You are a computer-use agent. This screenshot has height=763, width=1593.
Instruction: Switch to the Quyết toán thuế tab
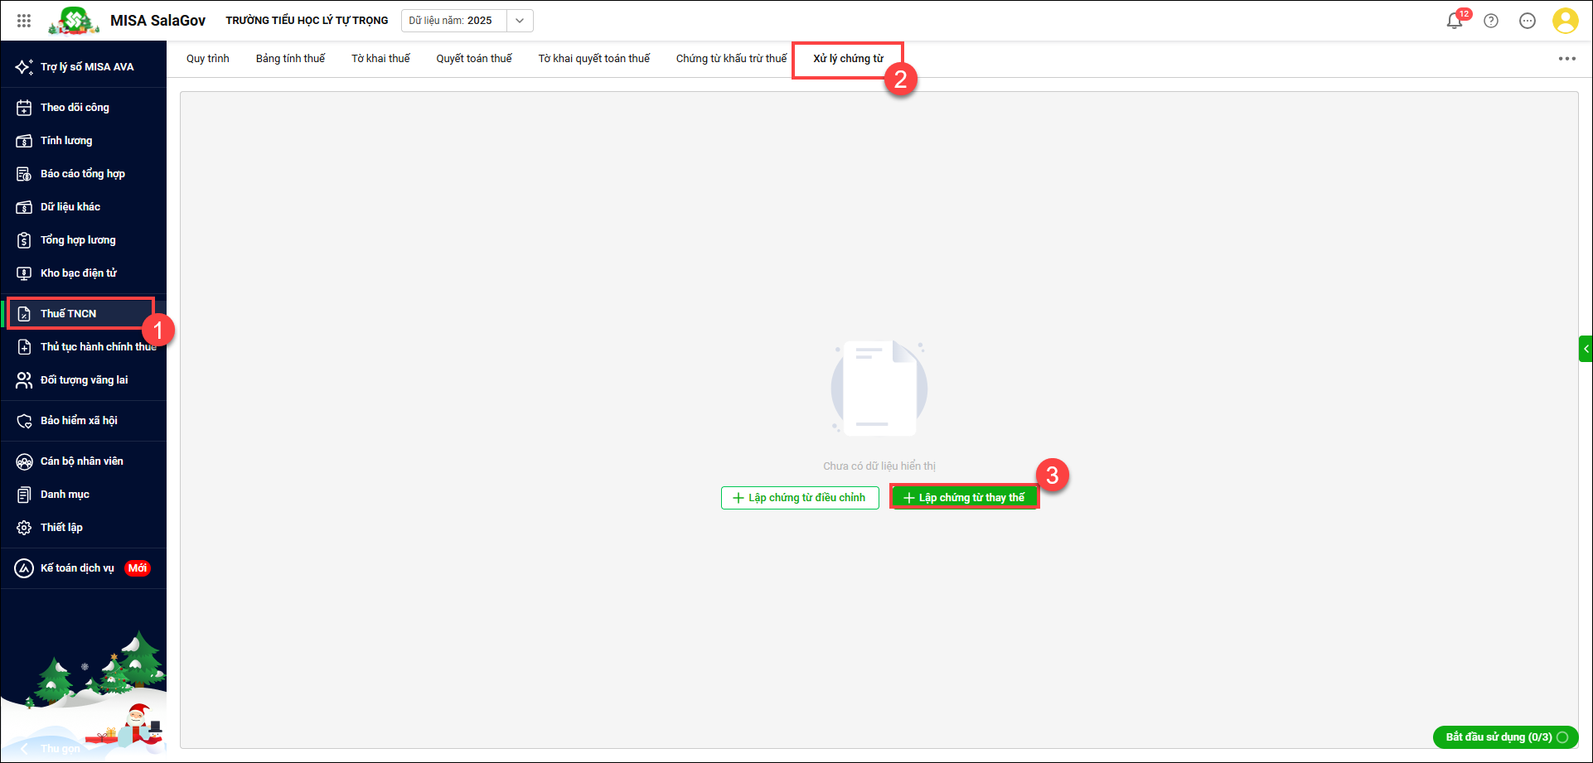[474, 59]
